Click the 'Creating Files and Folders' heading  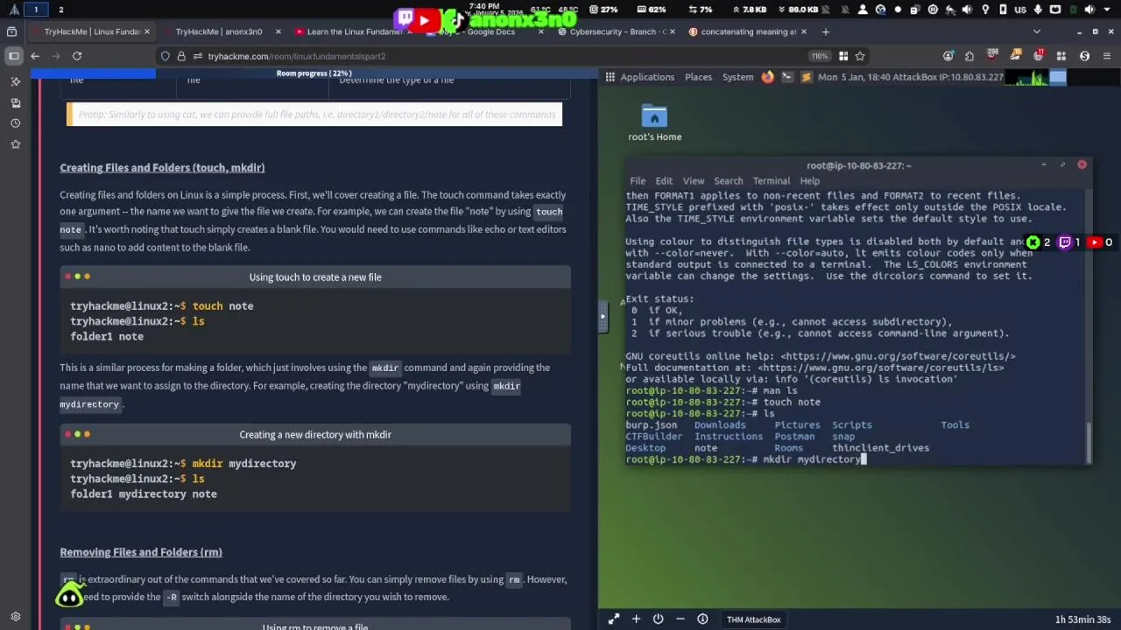click(162, 167)
